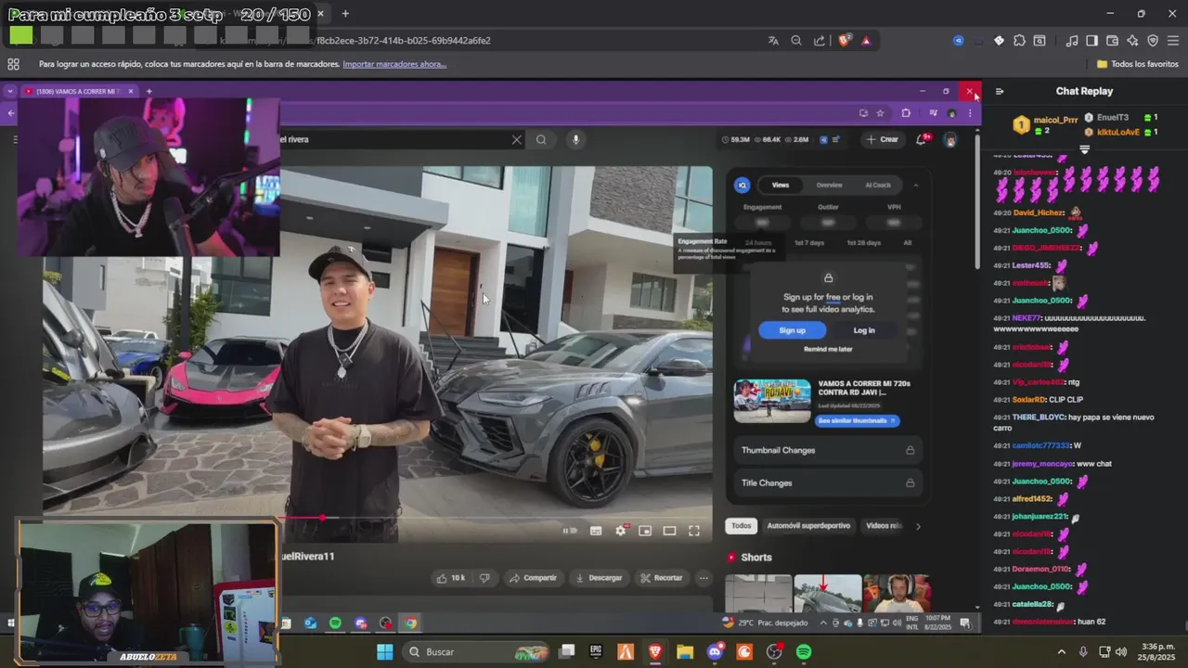
Task: Open the Brave hamburger main menu
Action: [x=1173, y=41]
